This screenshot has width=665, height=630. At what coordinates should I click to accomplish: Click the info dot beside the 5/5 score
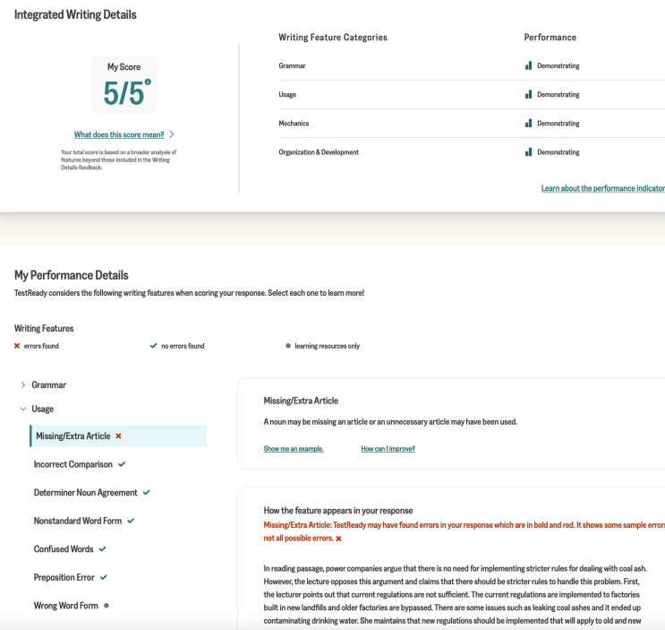point(148,82)
